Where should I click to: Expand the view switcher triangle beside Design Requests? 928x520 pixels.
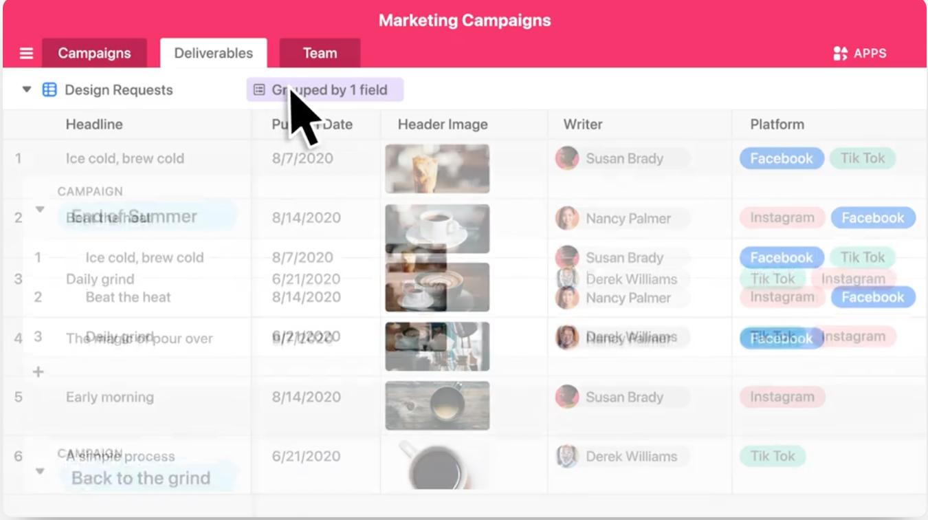(27, 89)
